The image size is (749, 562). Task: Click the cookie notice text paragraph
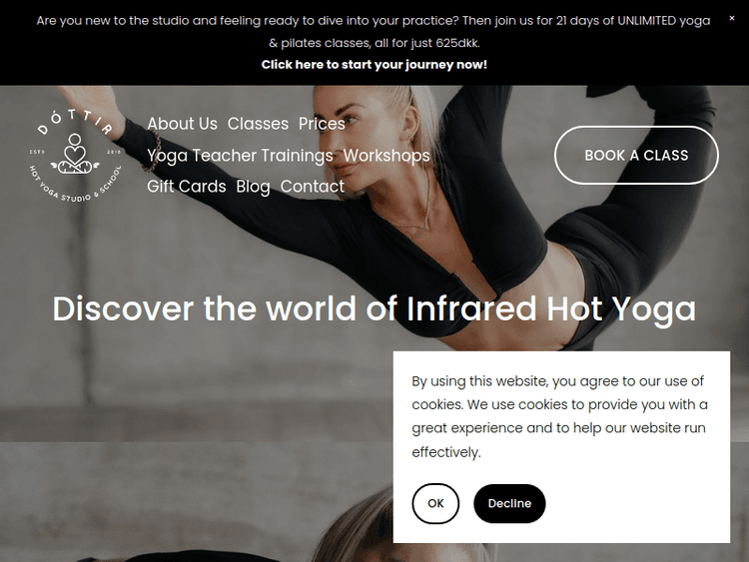(x=559, y=416)
